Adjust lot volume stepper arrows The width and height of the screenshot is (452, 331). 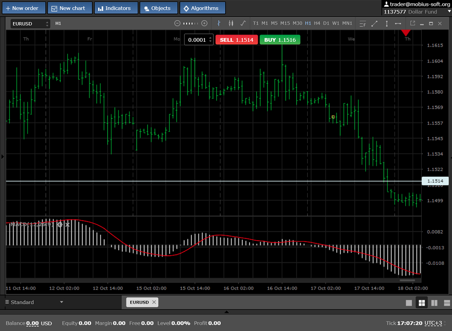pyautogui.click(x=211, y=40)
